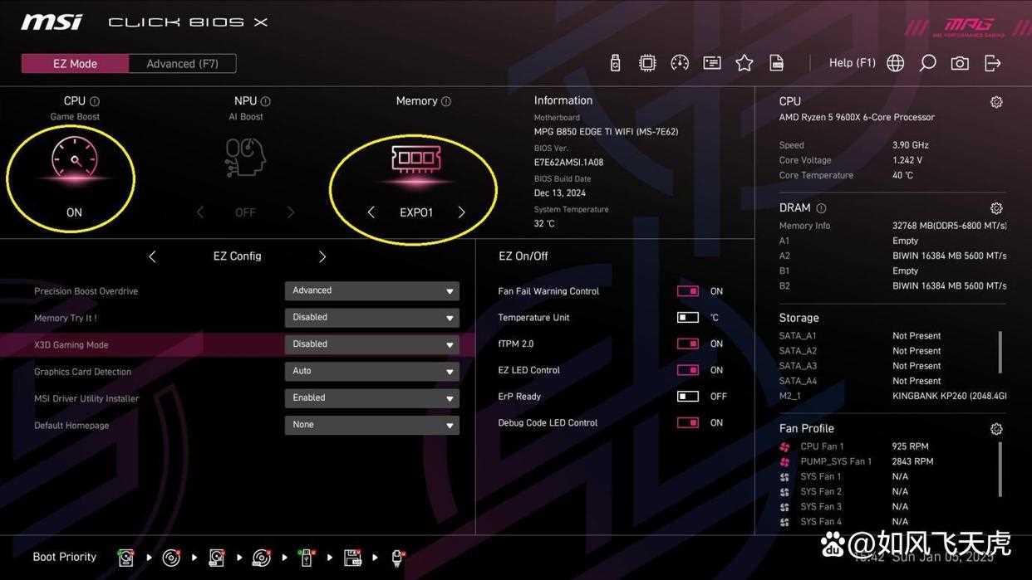Click the NPU AI Boost brain icon
The width and height of the screenshot is (1032, 580).
click(245, 157)
